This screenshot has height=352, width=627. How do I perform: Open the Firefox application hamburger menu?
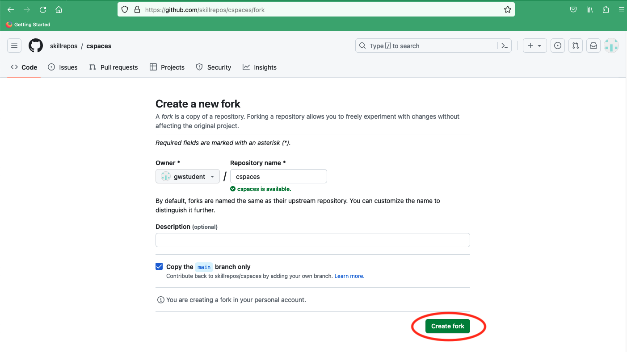[x=621, y=9]
